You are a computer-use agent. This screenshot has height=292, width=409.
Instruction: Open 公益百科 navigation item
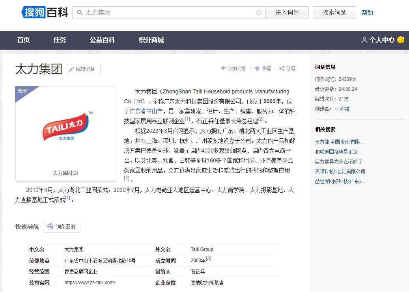102,40
